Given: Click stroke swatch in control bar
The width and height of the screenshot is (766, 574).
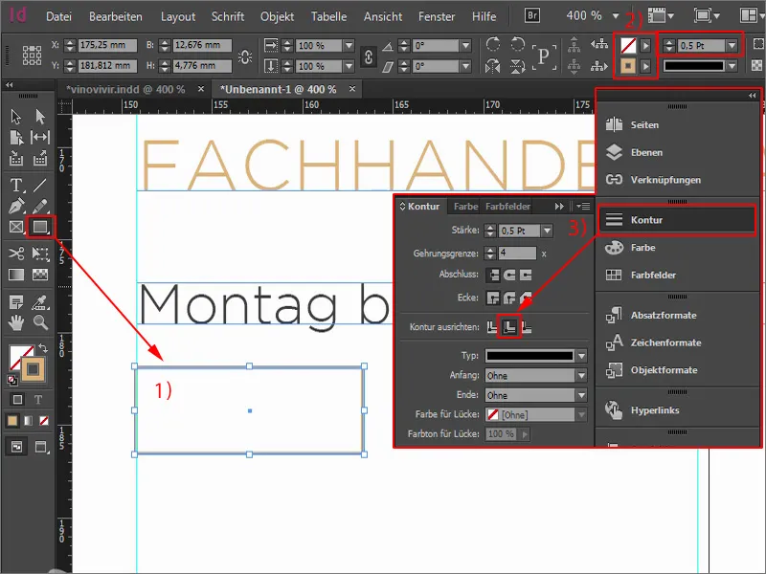Looking at the screenshot, I should 628,65.
